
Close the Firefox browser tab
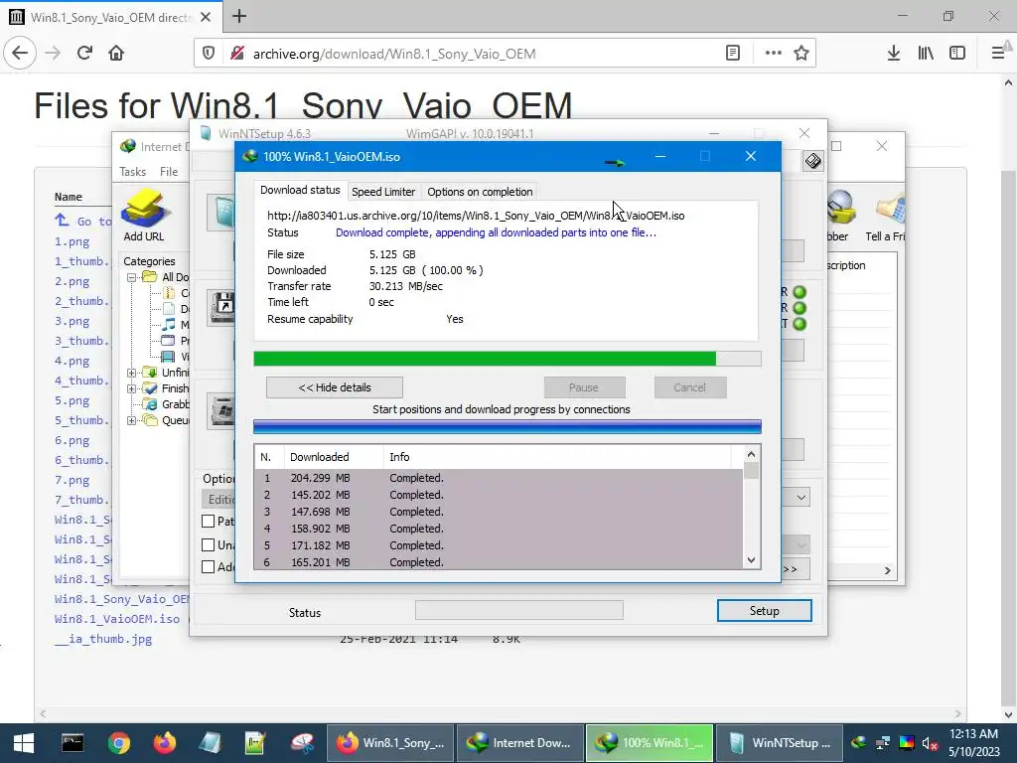pos(206,17)
